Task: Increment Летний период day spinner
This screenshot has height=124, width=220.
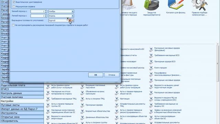Action: (x=46, y=15)
